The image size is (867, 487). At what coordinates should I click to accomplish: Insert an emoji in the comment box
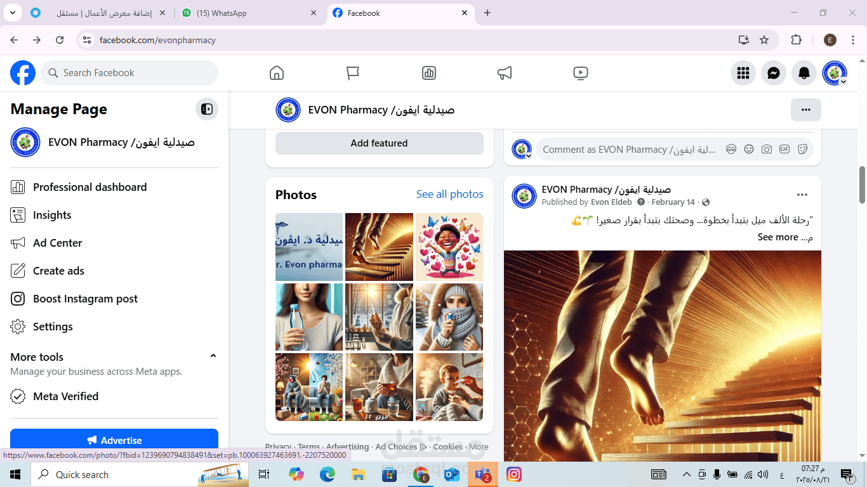(x=749, y=150)
